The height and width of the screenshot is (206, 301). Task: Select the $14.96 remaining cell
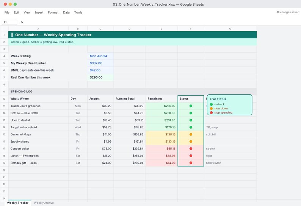pyautogui.click(x=161, y=163)
